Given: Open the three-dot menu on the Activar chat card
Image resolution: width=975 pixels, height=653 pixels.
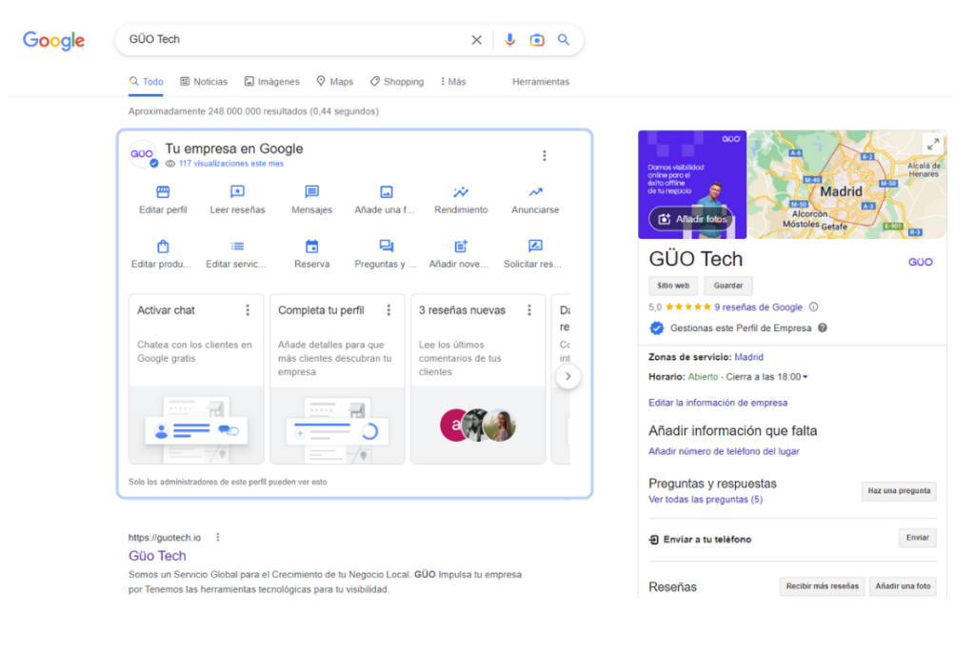Looking at the screenshot, I should 249,309.
